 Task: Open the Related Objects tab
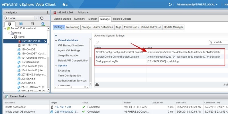(122, 19)
